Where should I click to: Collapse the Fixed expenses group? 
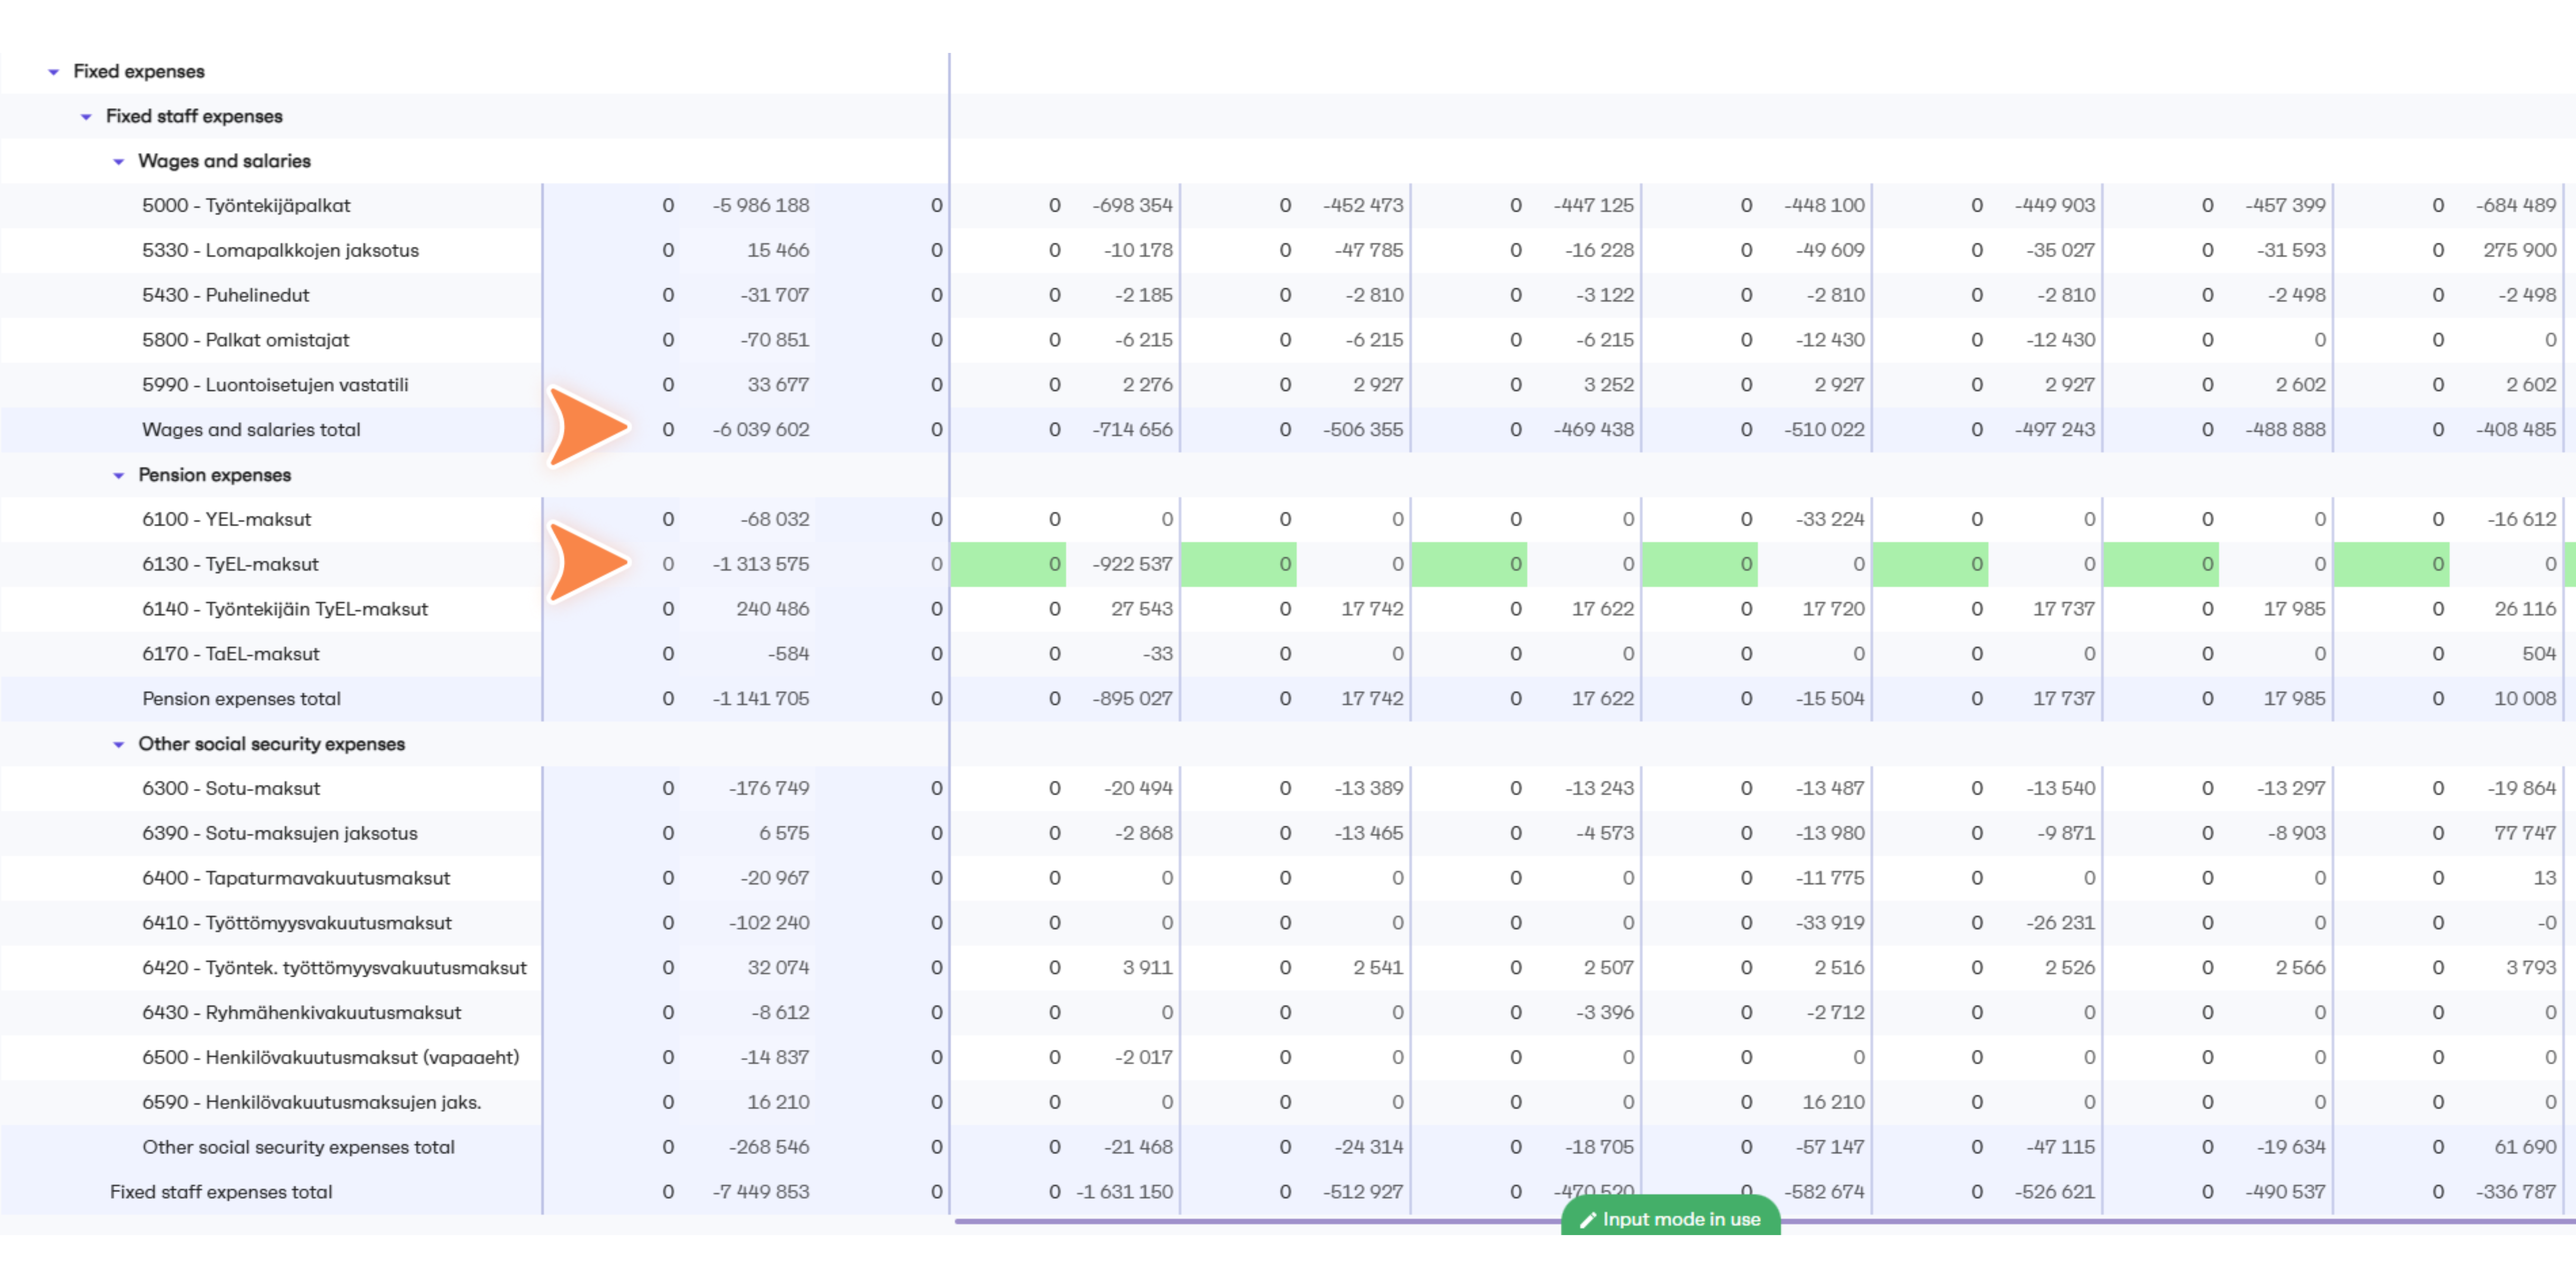(54, 72)
